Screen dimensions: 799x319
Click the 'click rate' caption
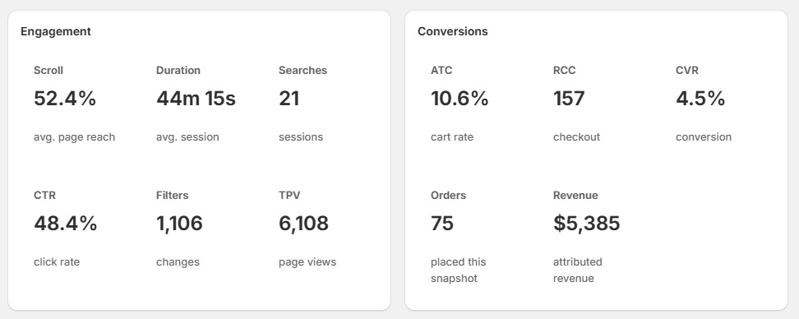(57, 262)
